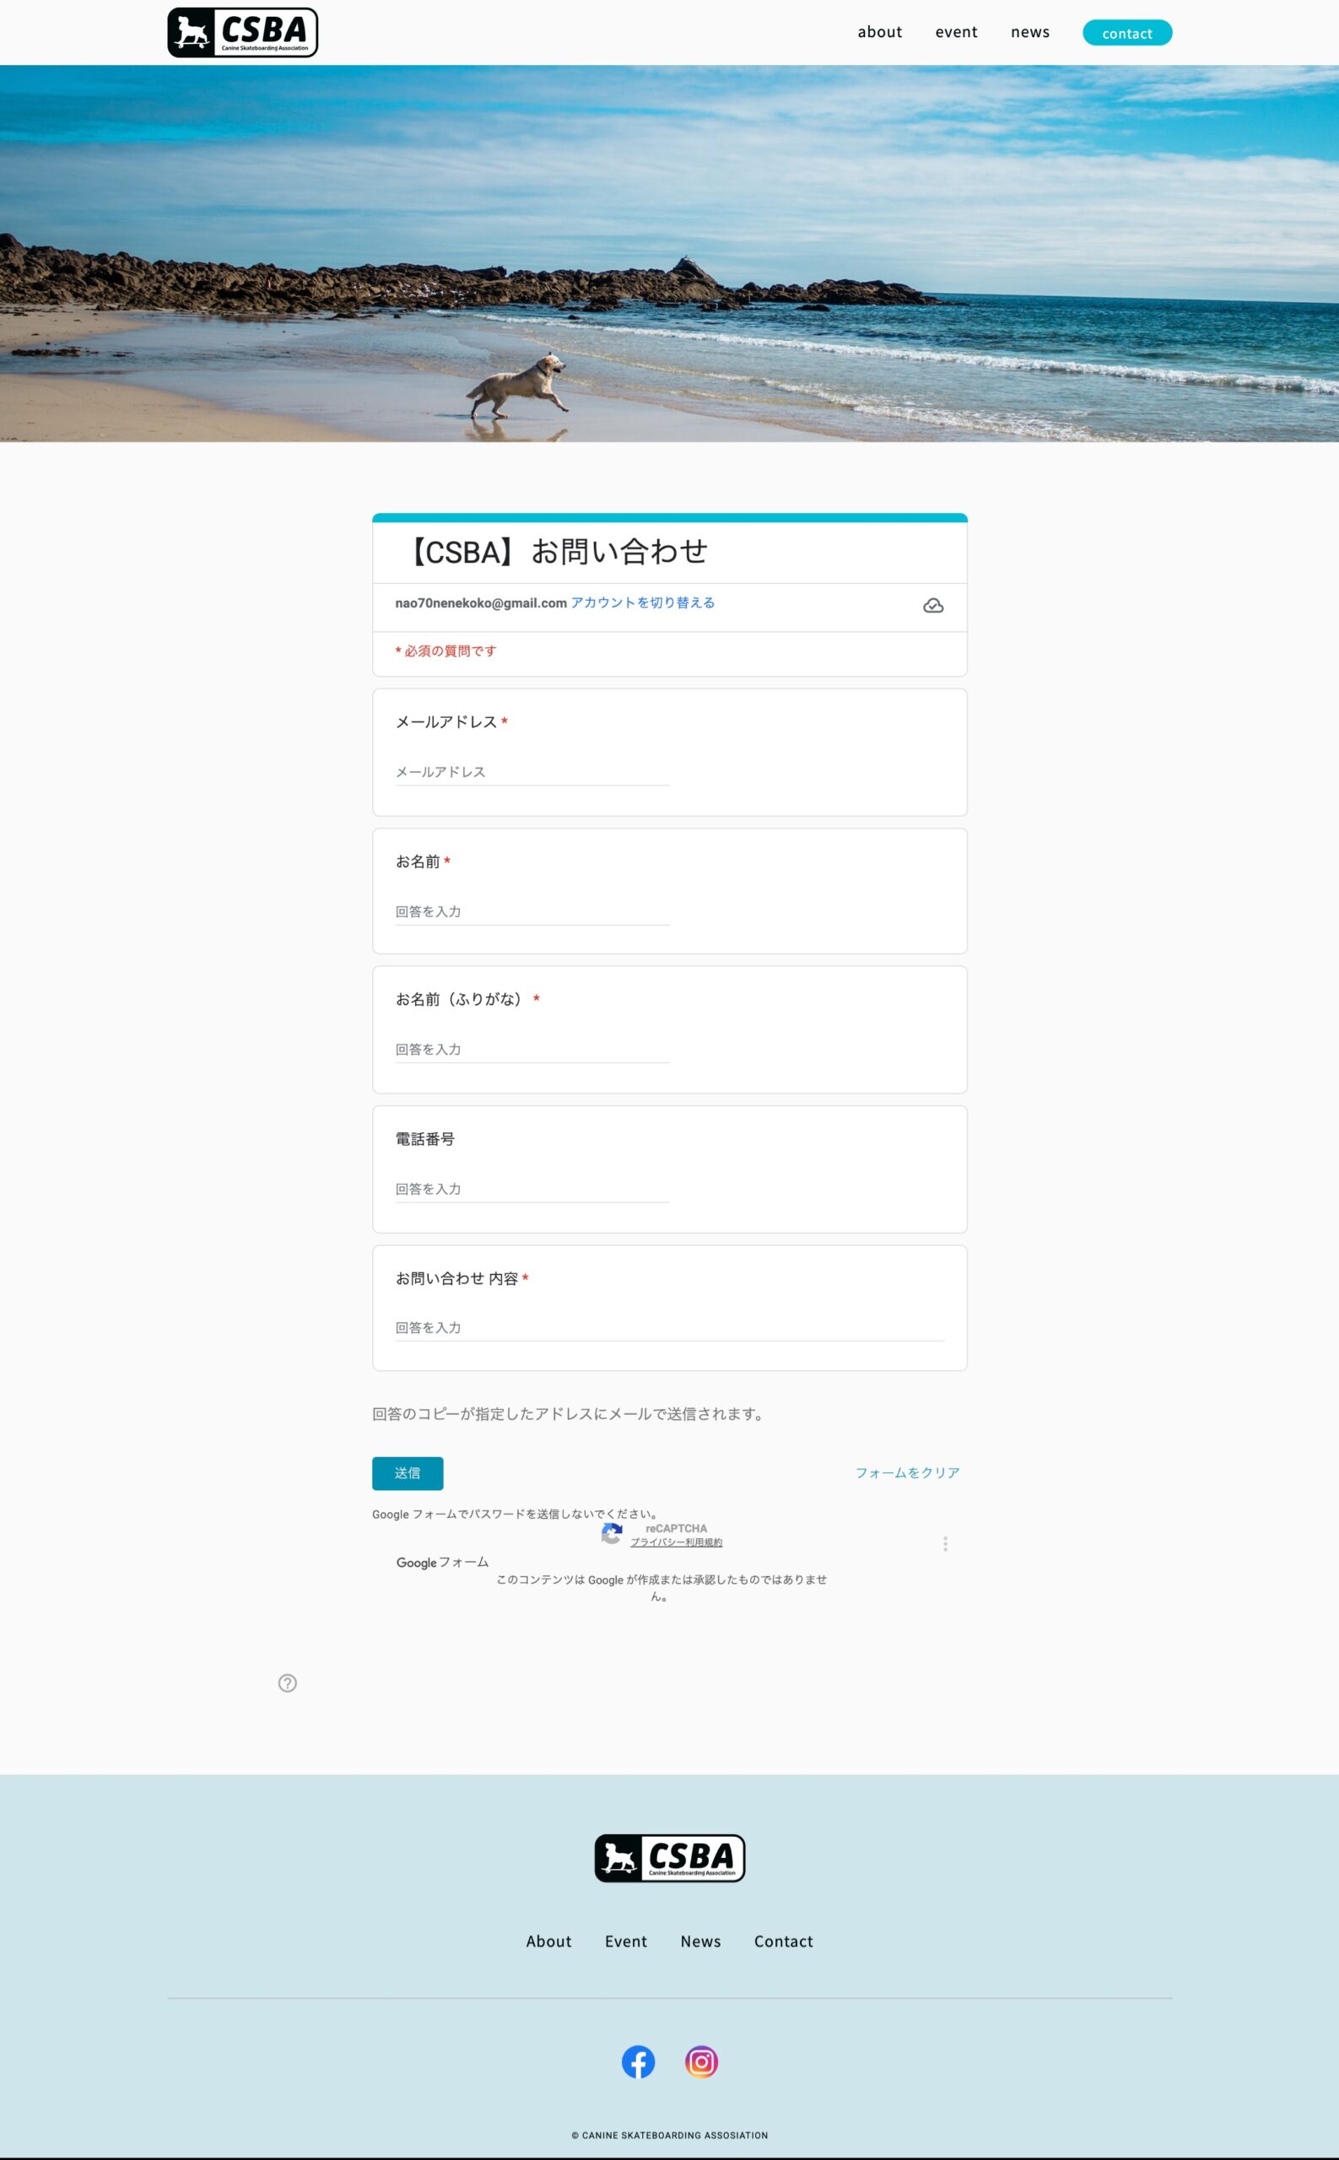The width and height of the screenshot is (1339, 2160).
Task: Click フォームをクリア to reset form
Action: pyautogui.click(x=907, y=1473)
